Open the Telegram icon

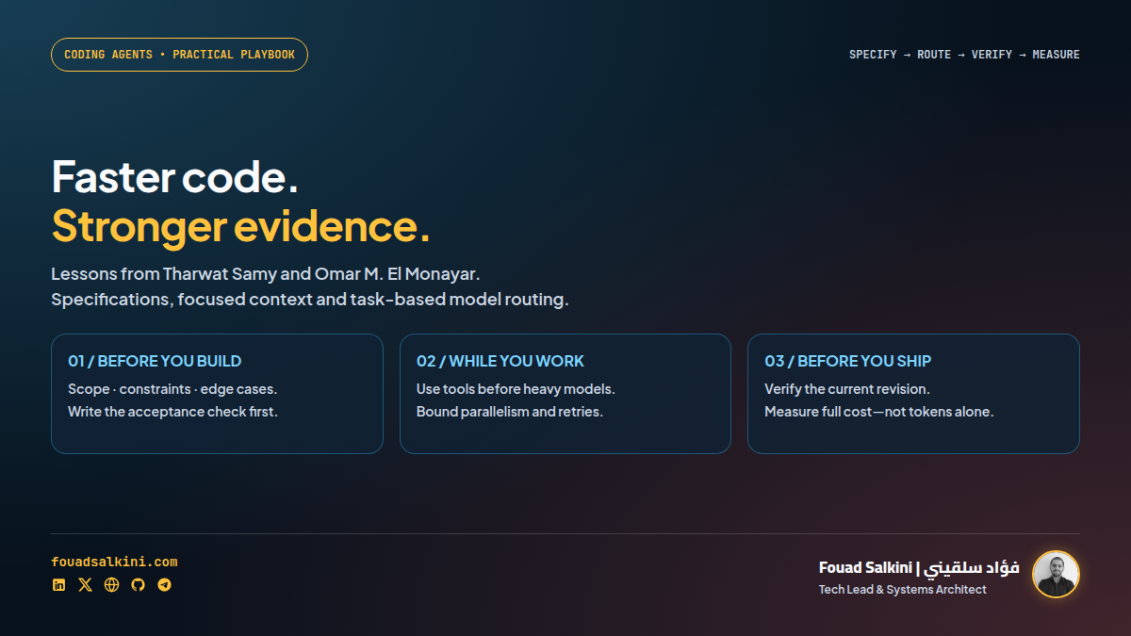point(165,585)
